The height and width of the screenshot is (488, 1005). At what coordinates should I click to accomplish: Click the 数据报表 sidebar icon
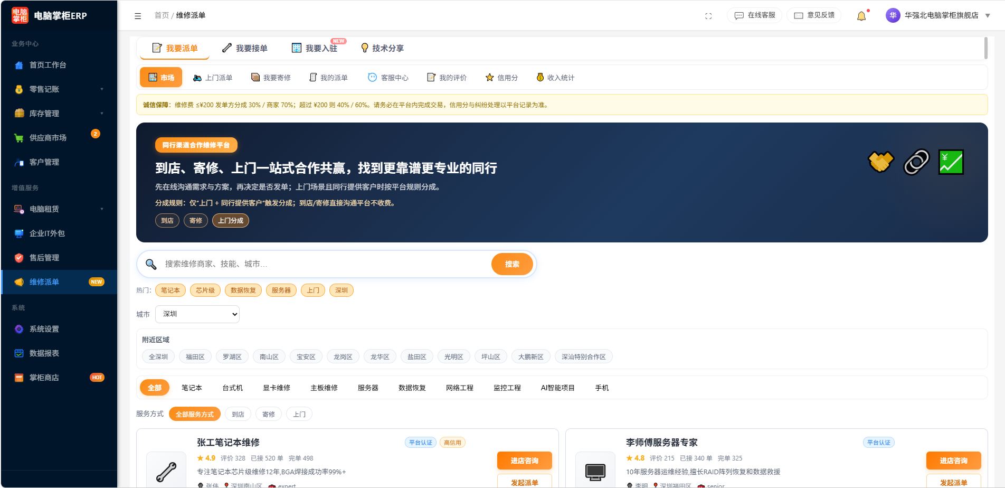19,353
